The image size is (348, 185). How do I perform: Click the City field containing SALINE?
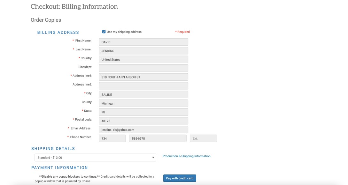pyautogui.click(x=143, y=95)
